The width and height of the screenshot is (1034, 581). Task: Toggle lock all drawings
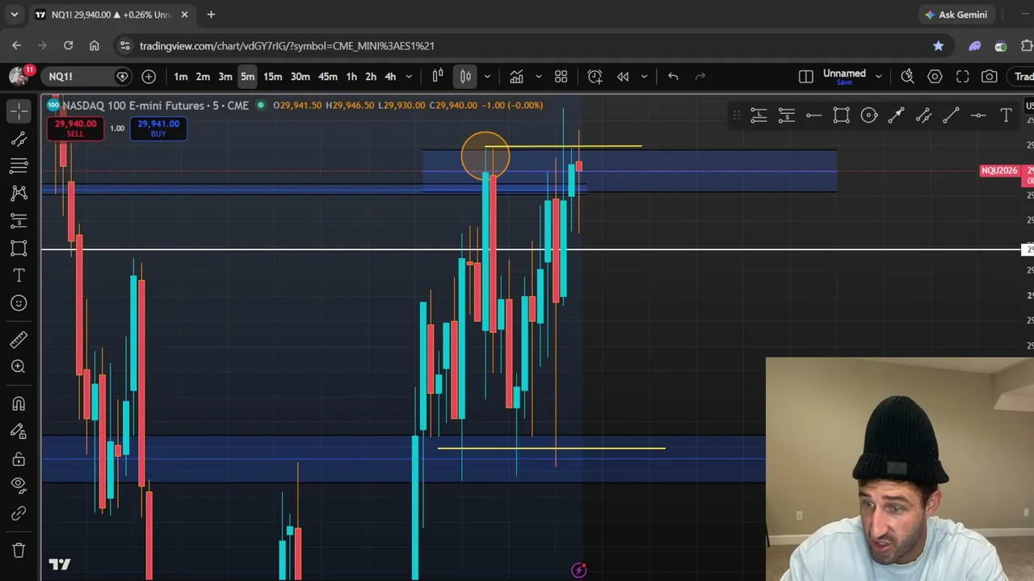tap(19, 459)
